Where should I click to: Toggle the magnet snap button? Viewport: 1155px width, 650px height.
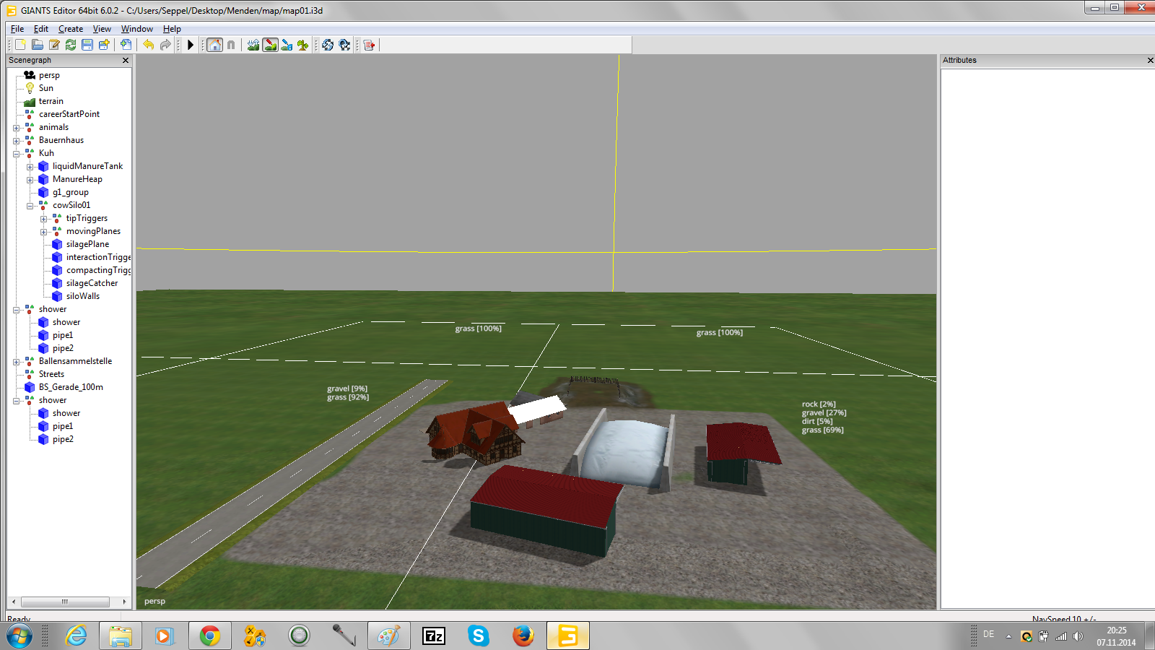click(x=231, y=45)
